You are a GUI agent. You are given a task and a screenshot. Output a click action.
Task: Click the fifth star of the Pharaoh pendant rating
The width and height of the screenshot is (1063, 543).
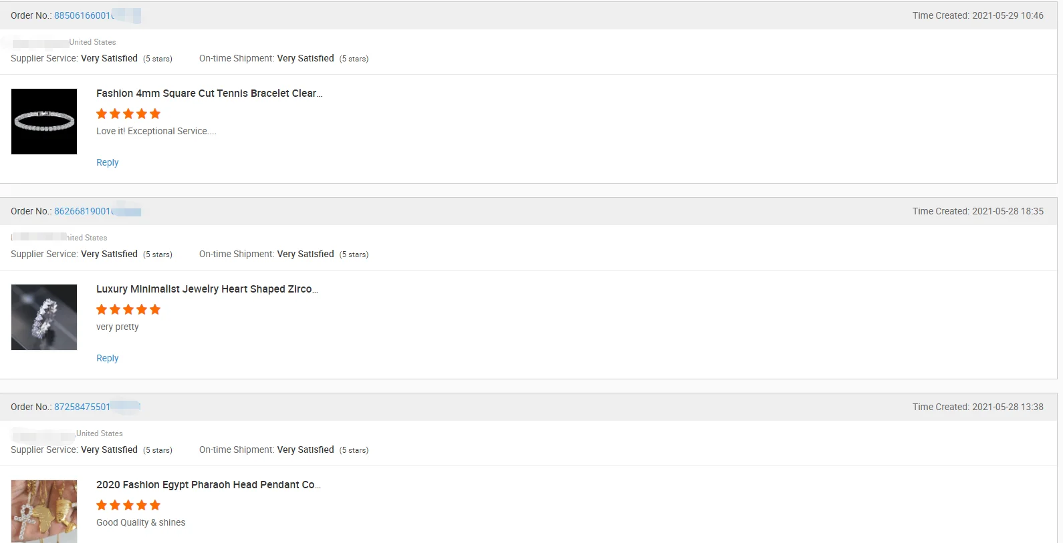click(155, 505)
